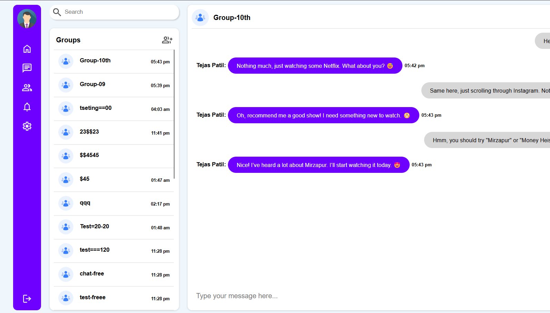The height and width of the screenshot is (313, 550).
Task: Select the $$4545 group
Action: [114, 156]
